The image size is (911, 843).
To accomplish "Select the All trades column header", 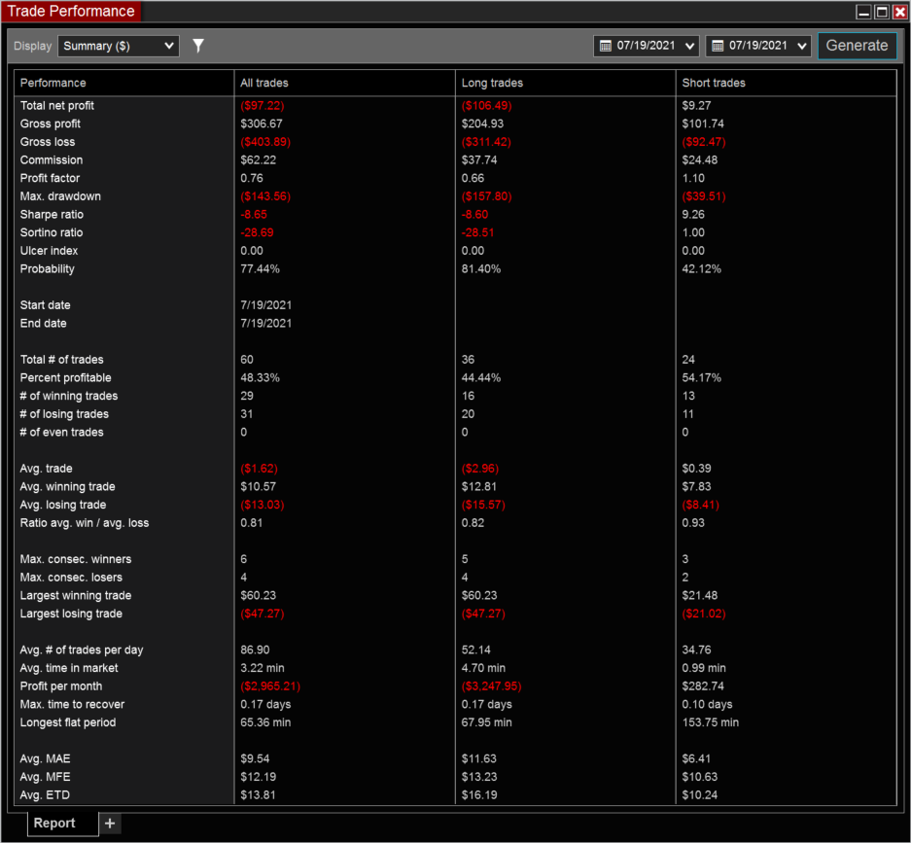I will pyautogui.click(x=264, y=83).
